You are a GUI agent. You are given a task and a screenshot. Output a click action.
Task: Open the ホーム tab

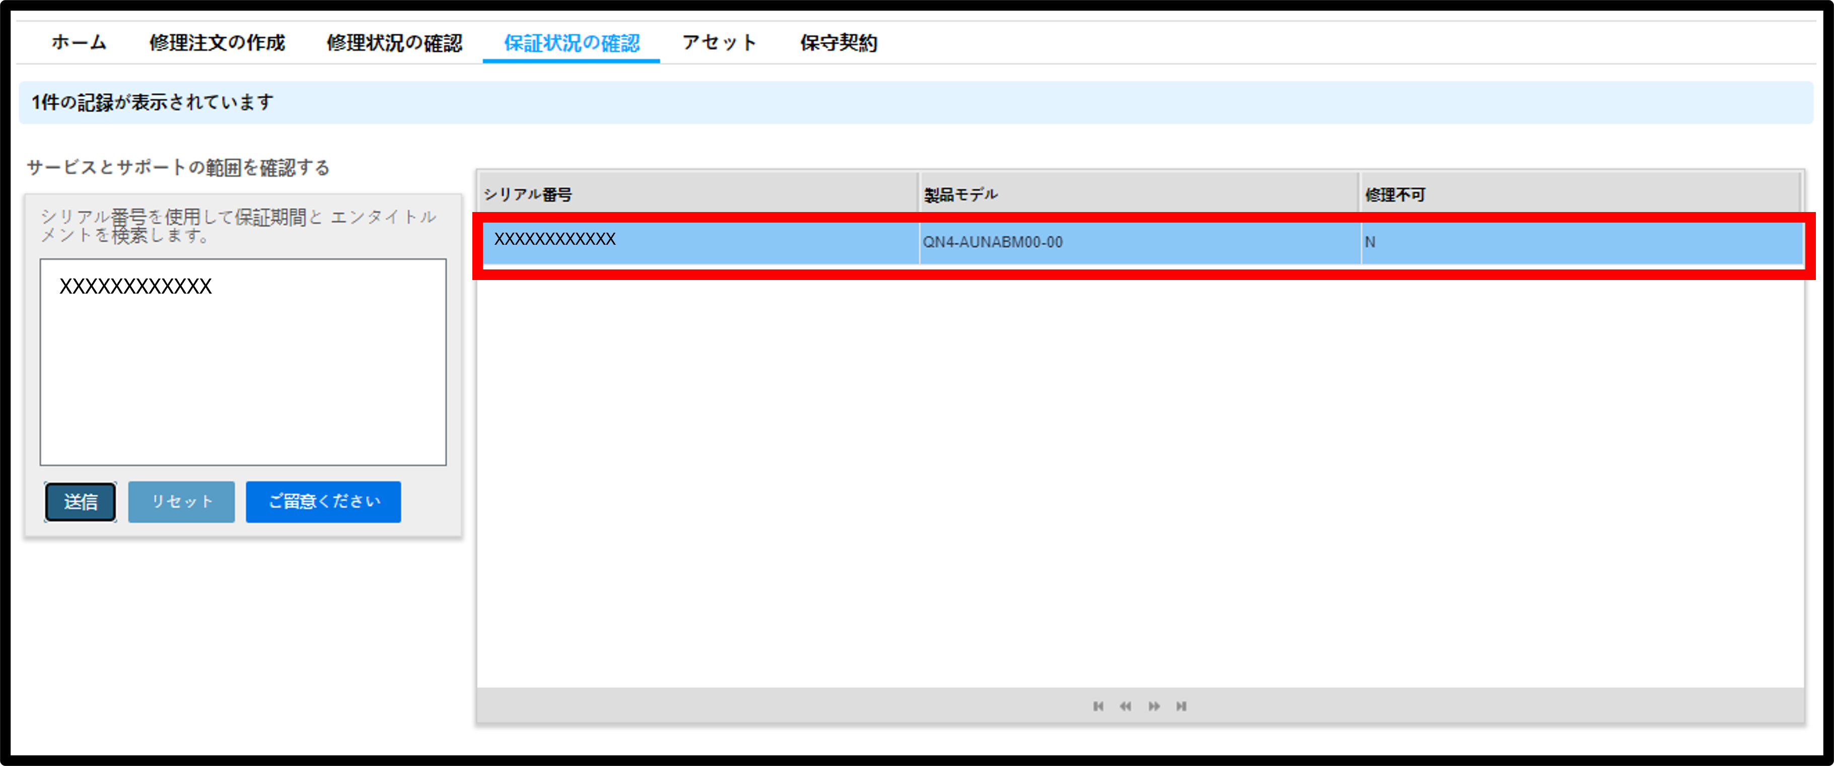point(79,43)
